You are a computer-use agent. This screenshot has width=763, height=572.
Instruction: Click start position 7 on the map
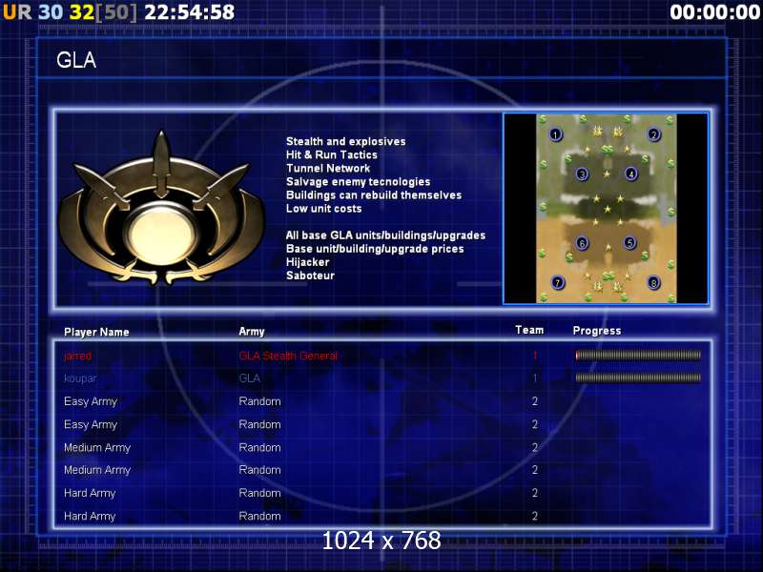pos(557,283)
